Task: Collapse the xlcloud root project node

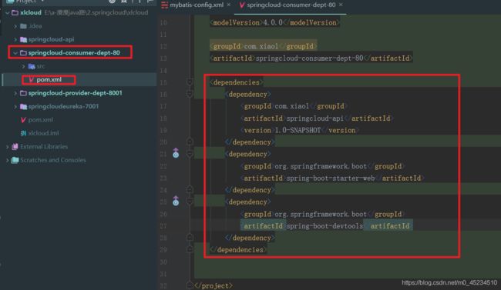Action: pos(7,13)
